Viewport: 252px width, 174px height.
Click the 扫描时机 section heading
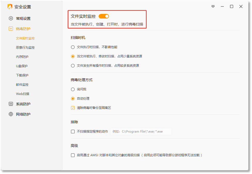tap(78, 38)
